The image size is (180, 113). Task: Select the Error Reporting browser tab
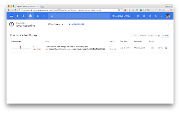28,7
